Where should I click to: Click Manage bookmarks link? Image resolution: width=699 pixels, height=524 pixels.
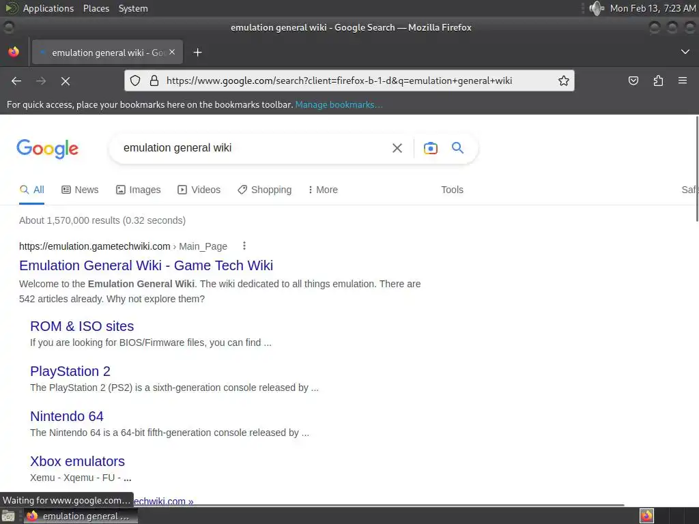339,104
